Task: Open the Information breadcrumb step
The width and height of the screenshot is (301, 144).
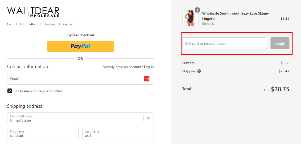Action: pyautogui.click(x=28, y=24)
